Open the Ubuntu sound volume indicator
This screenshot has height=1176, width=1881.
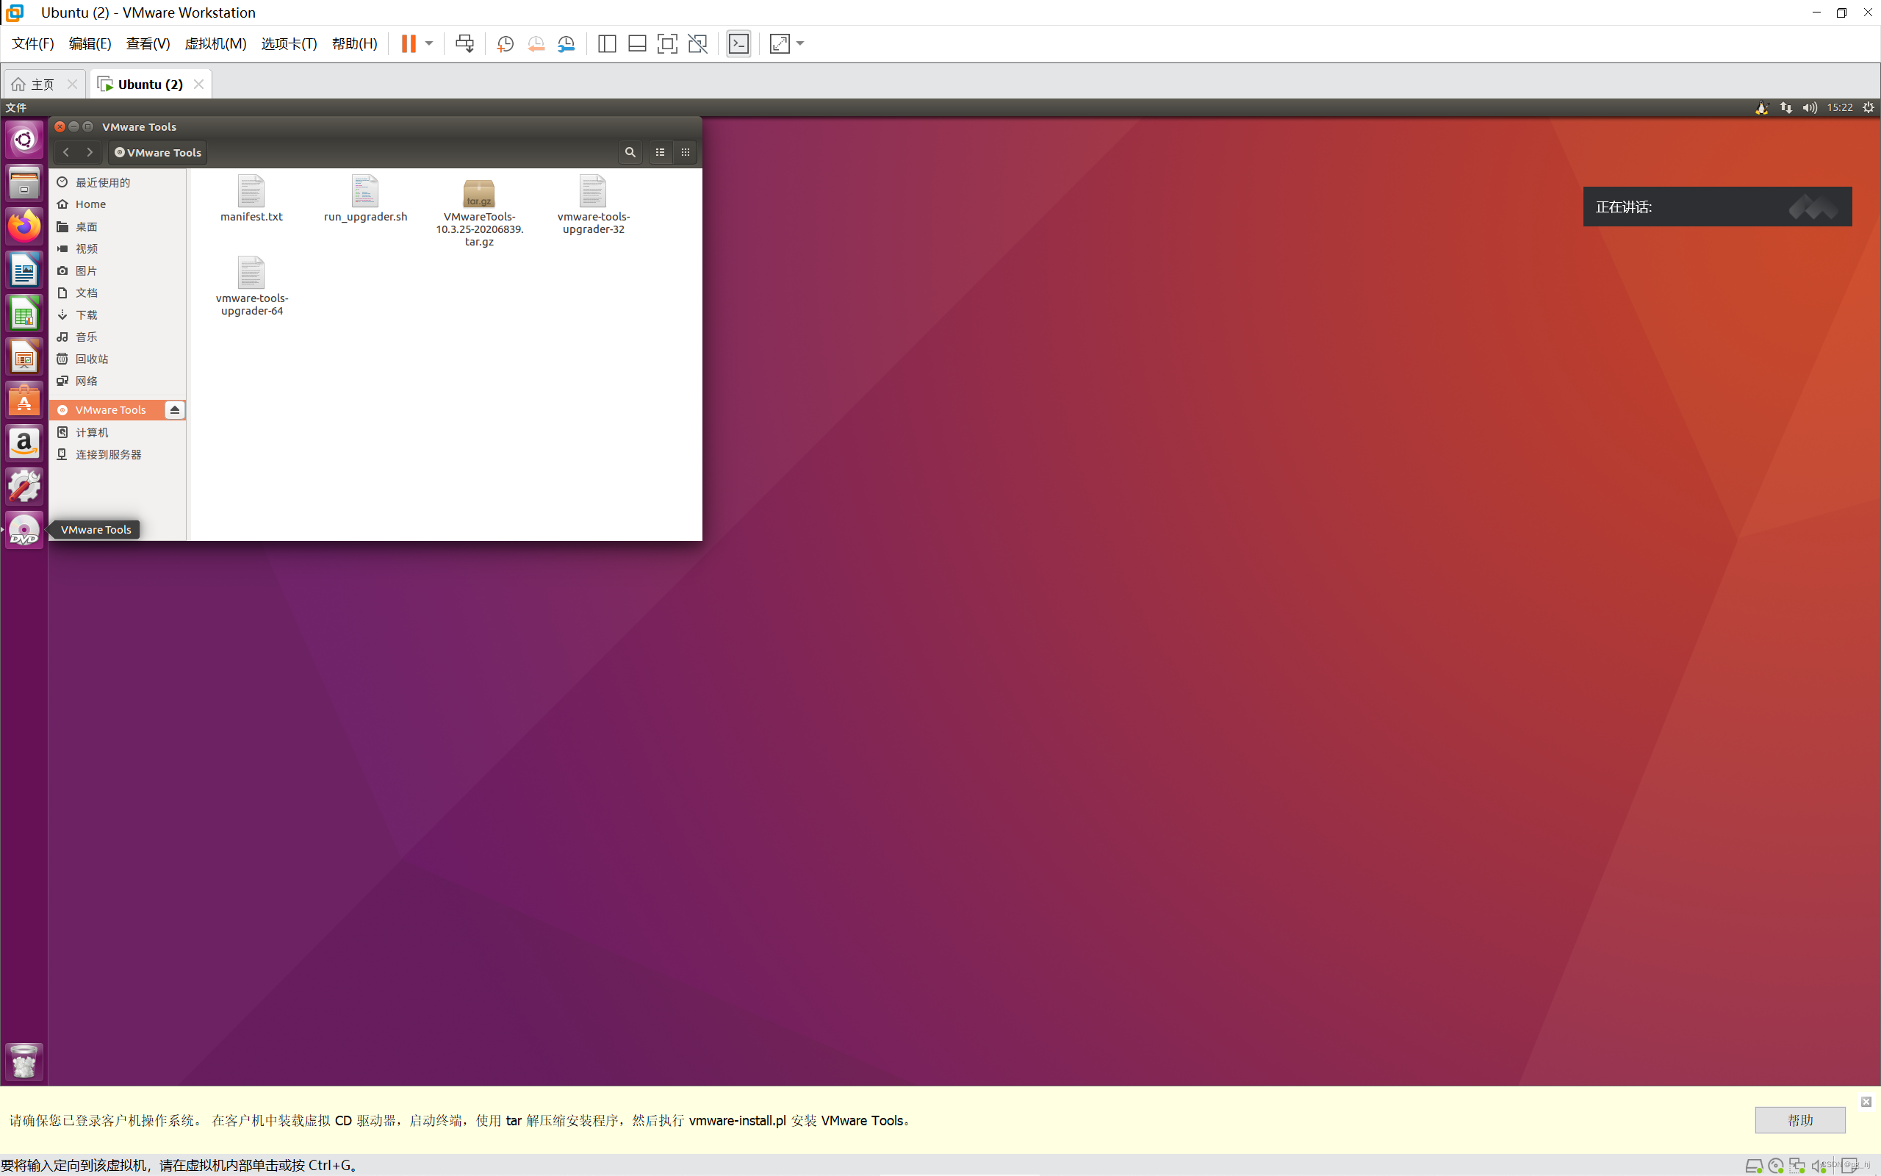tap(1810, 107)
